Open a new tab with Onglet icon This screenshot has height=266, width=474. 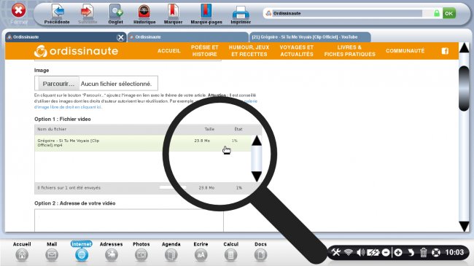(116, 11)
